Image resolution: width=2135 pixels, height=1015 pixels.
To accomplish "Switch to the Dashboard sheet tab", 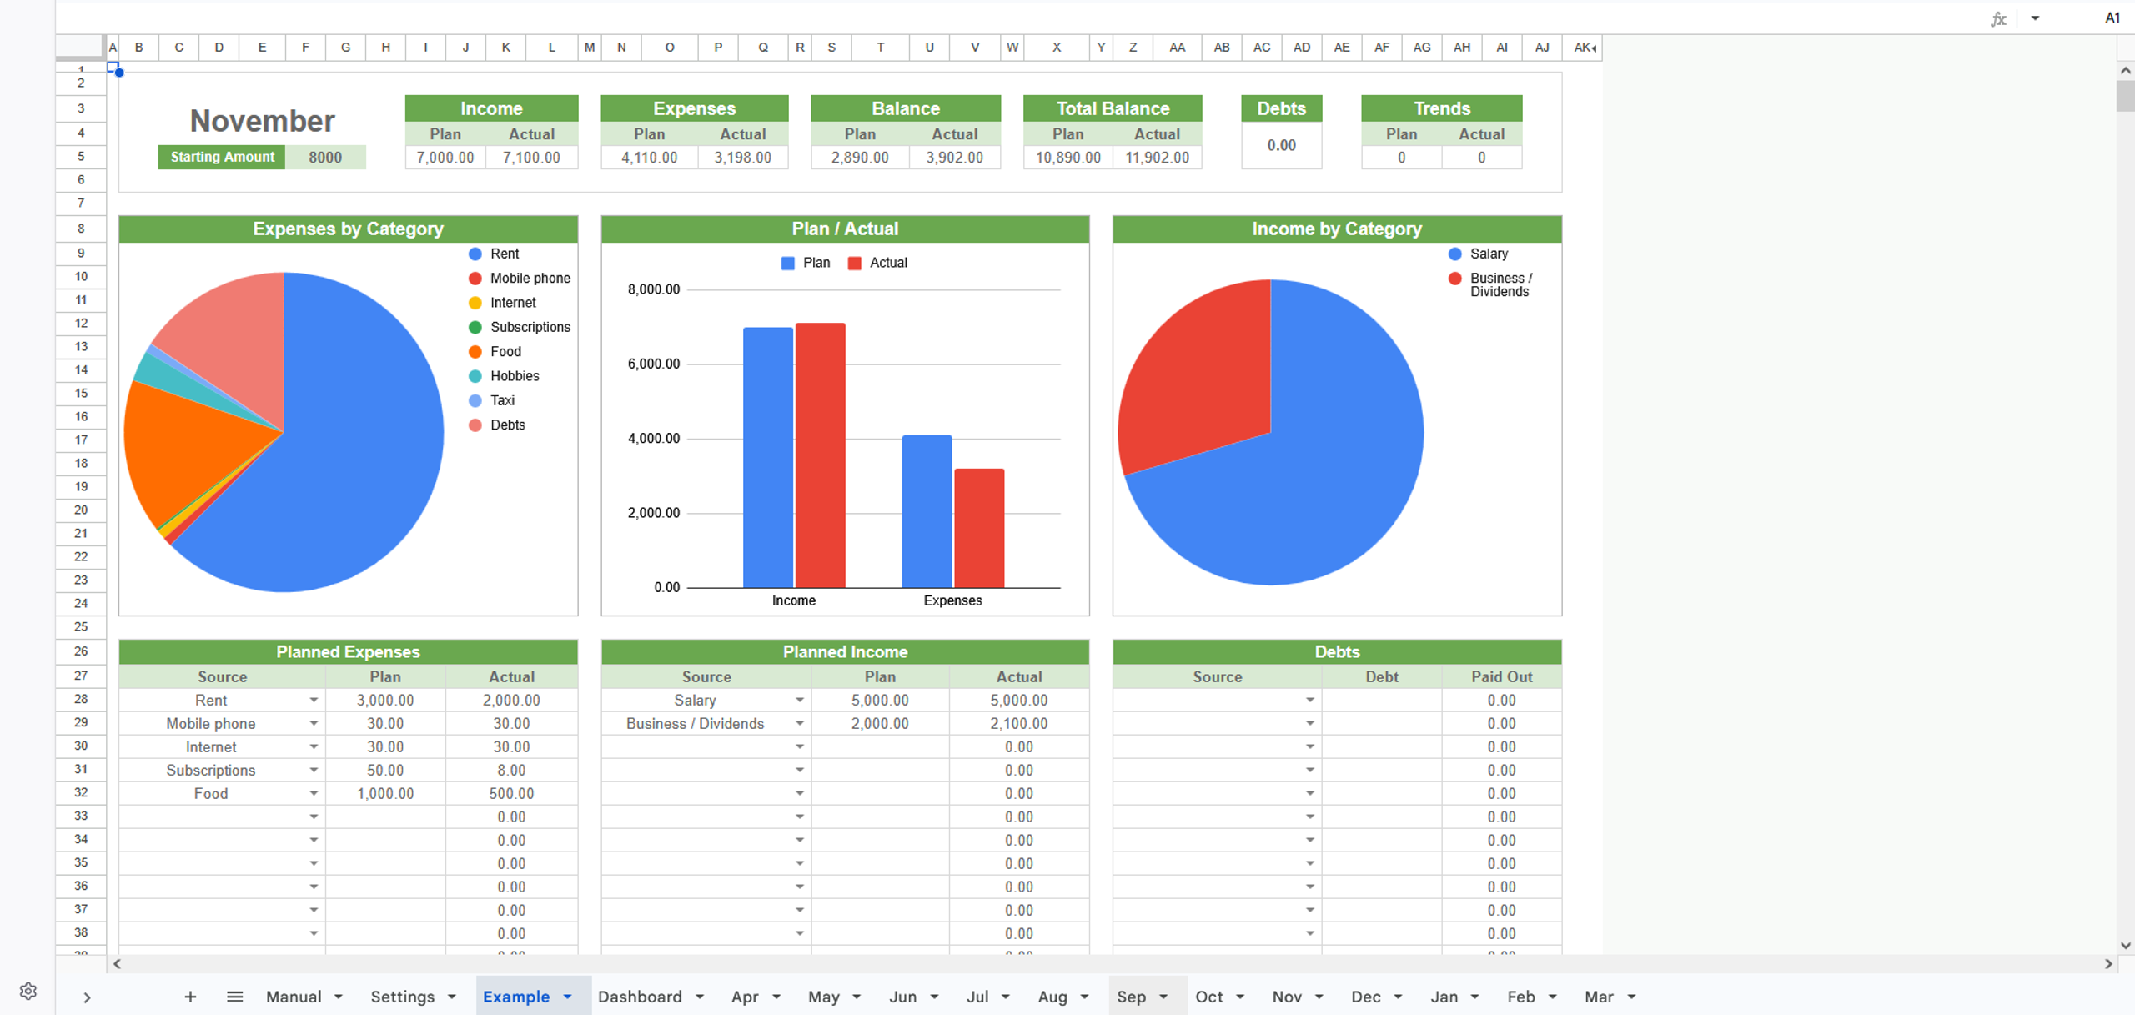I will click(640, 997).
